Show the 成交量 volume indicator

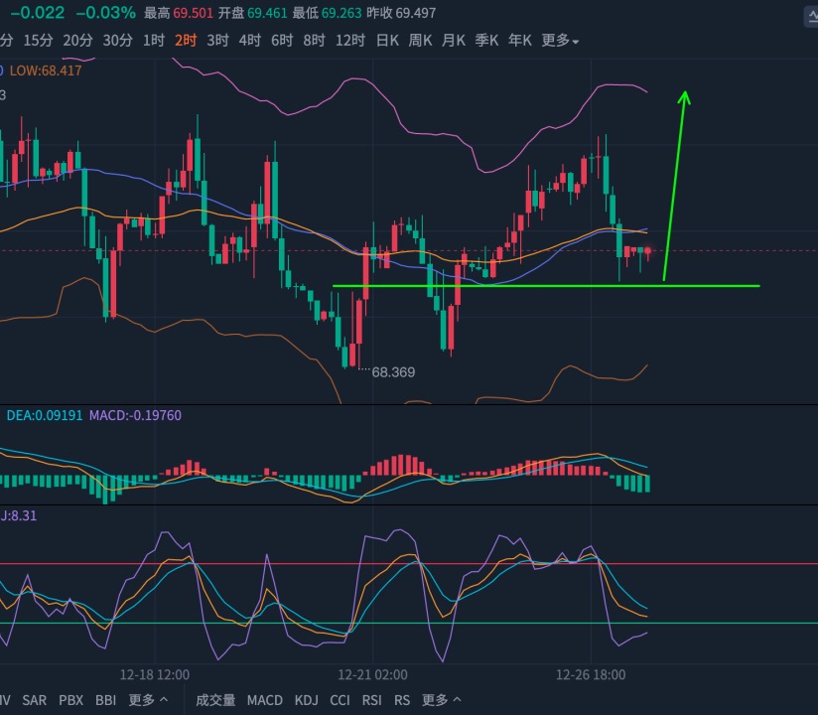click(215, 700)
